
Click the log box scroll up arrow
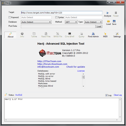(x=120, y=100)
